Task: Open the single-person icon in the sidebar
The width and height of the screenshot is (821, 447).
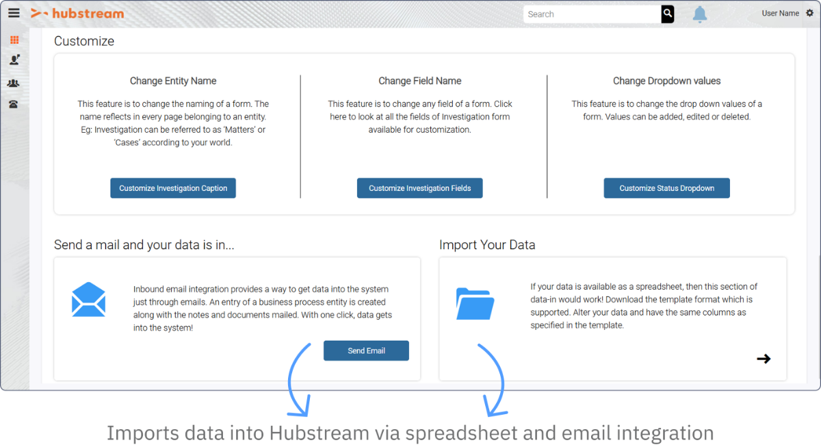Action: tap(14, 60)
